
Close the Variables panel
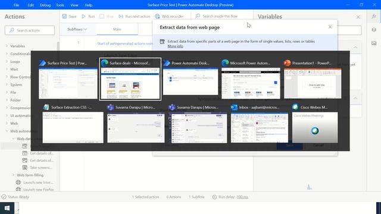point(358,17)
